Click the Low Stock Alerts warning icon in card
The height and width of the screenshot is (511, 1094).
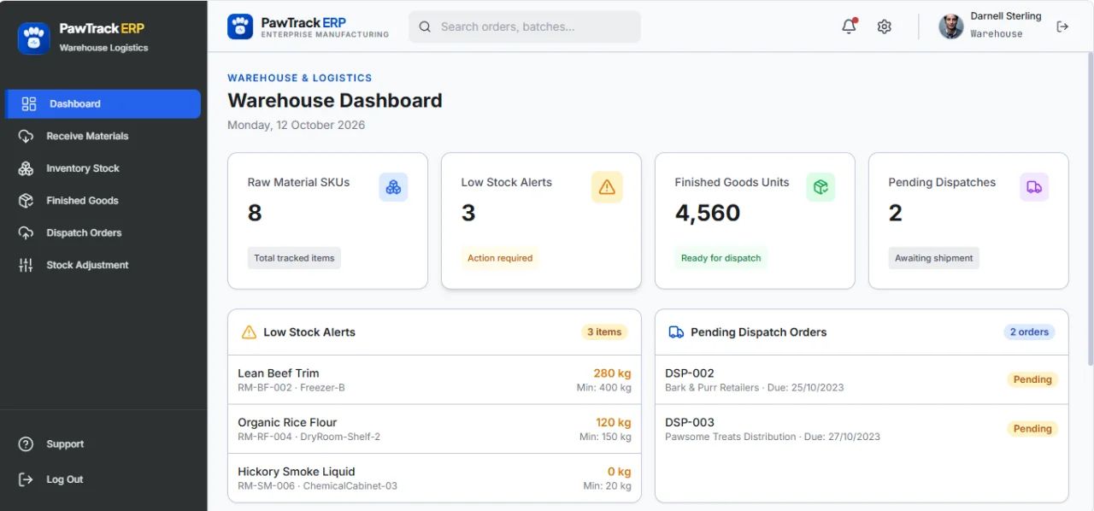[607, 187]
